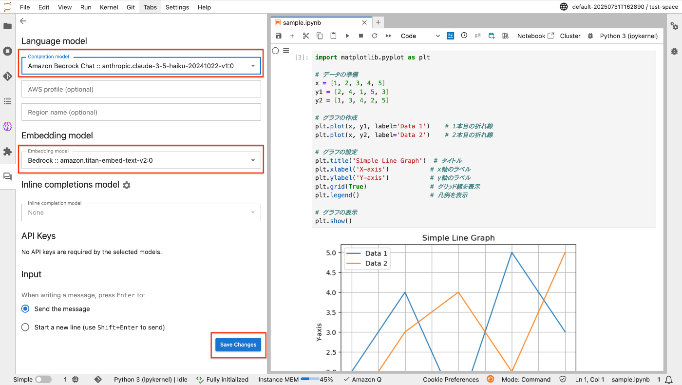Viewport: 682px width, 385px height.
Task: Open the Completion model dropdown
Action: (x=141, y=66)
